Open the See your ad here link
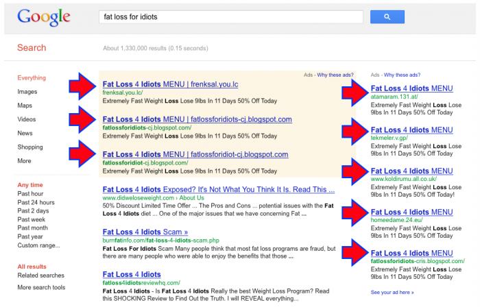Screen dimensions: 480x307 click(392, 292)
